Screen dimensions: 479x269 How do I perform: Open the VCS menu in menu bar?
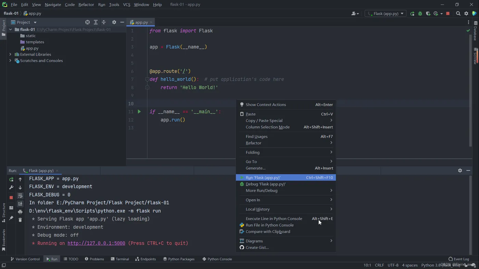pos(127,4)
